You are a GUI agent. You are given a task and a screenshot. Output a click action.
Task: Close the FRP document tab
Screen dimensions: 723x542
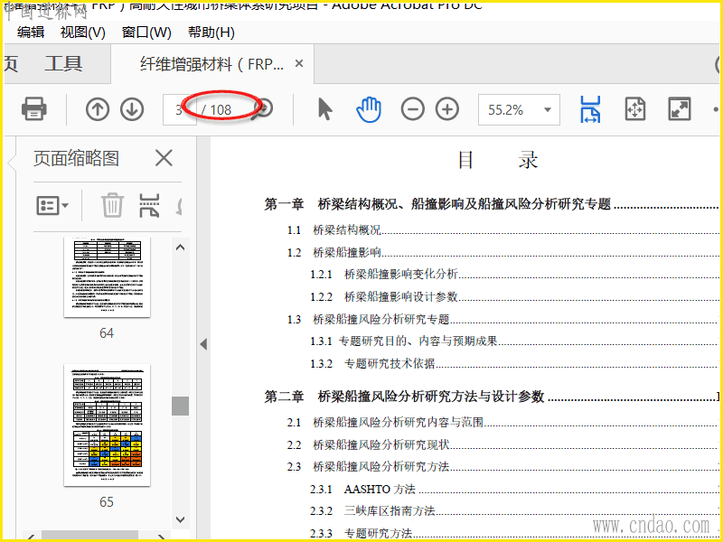coord(299,63)
